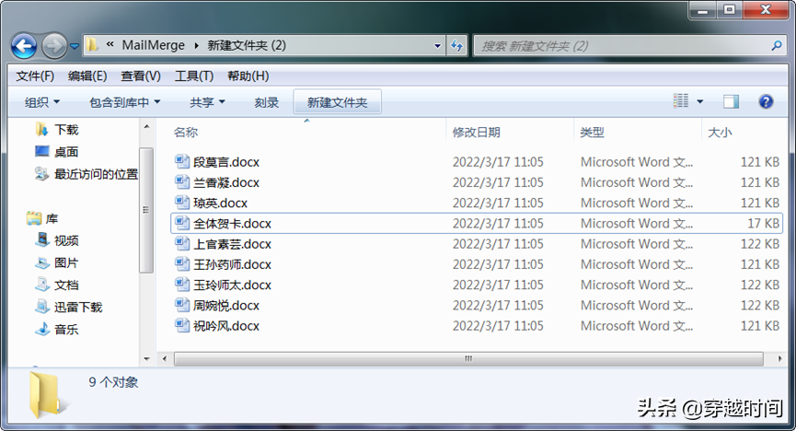Viewport: 796px width, 431px height.
Task: Click the file name 段莫言.docx
Action: point(226,162)
